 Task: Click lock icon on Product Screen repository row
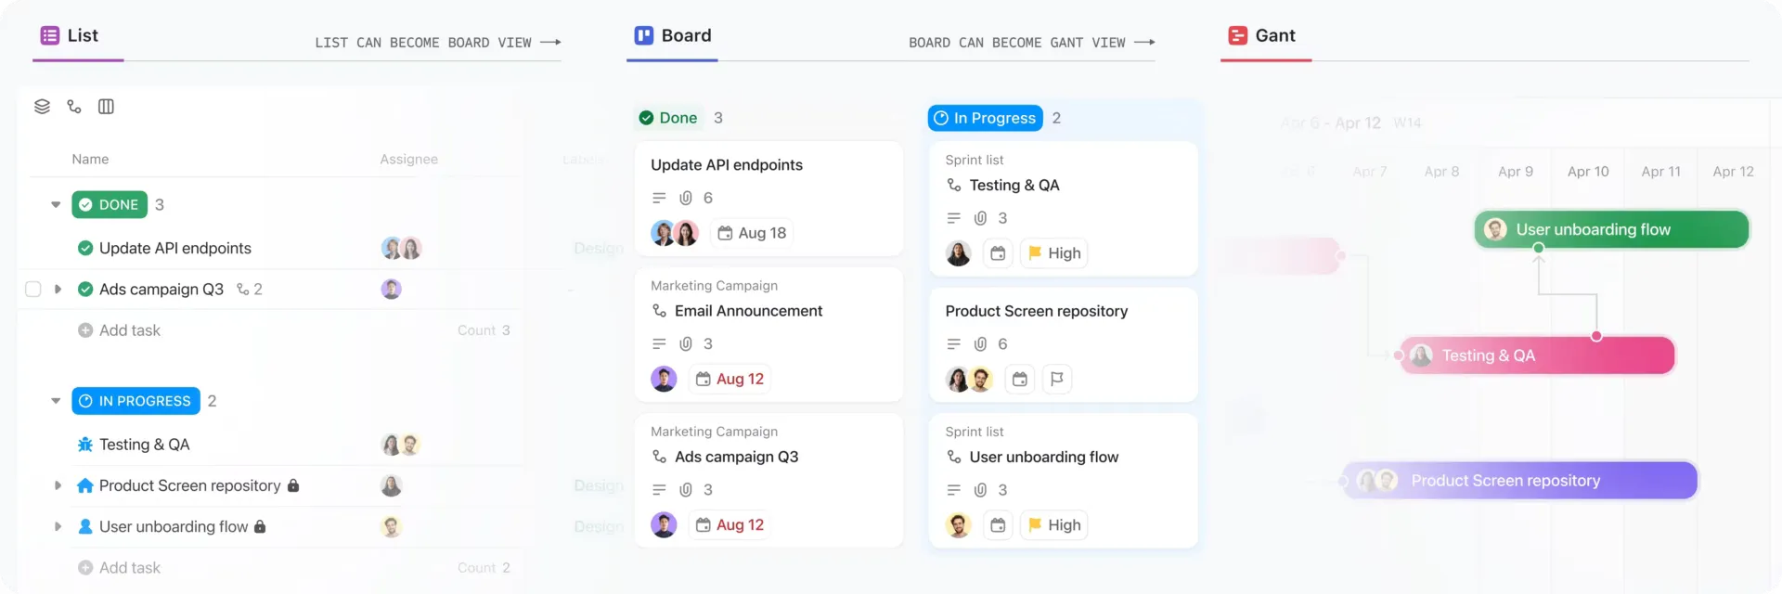point(293,485)
